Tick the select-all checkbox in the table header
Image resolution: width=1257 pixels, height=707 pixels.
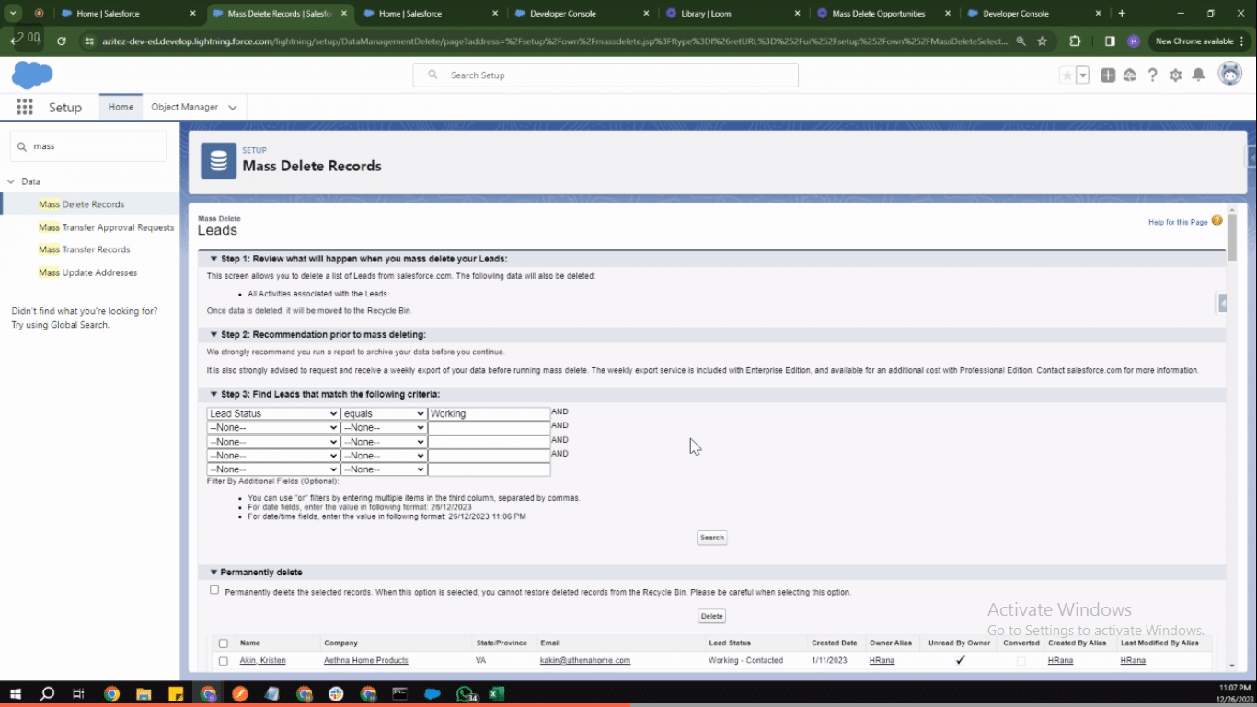[223, 643]
